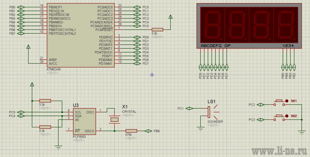Click PD7 terminal next to ATMEGA8 pin 13
Image resolution: width=310 pixels, height=157 pixels.
[137, 64]
